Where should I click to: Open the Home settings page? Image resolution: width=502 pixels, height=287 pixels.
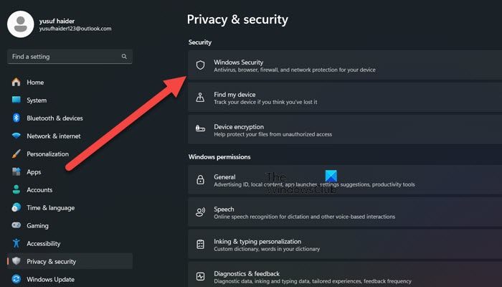pyautogui.click(x=35, y=83)
